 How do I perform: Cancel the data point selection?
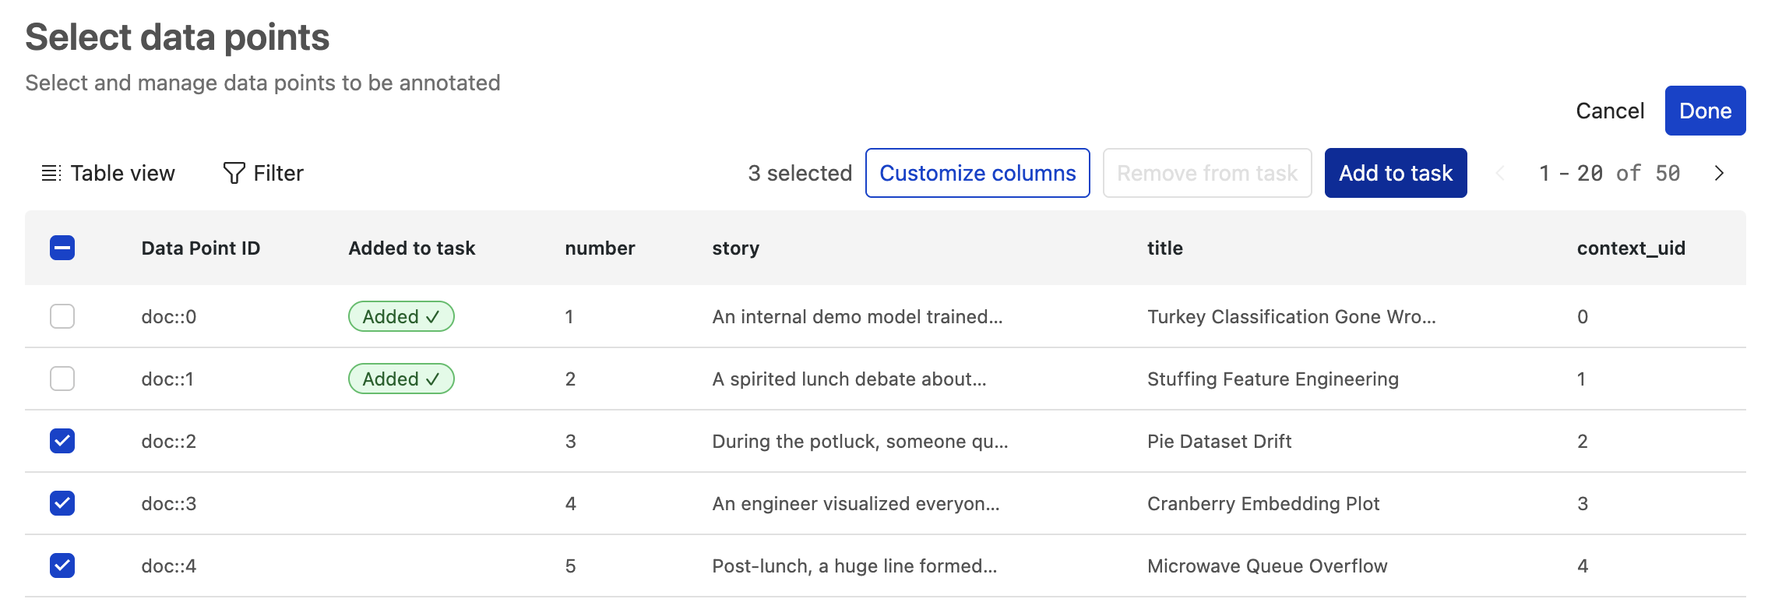pyautogui.click(x=1609, y=111)
